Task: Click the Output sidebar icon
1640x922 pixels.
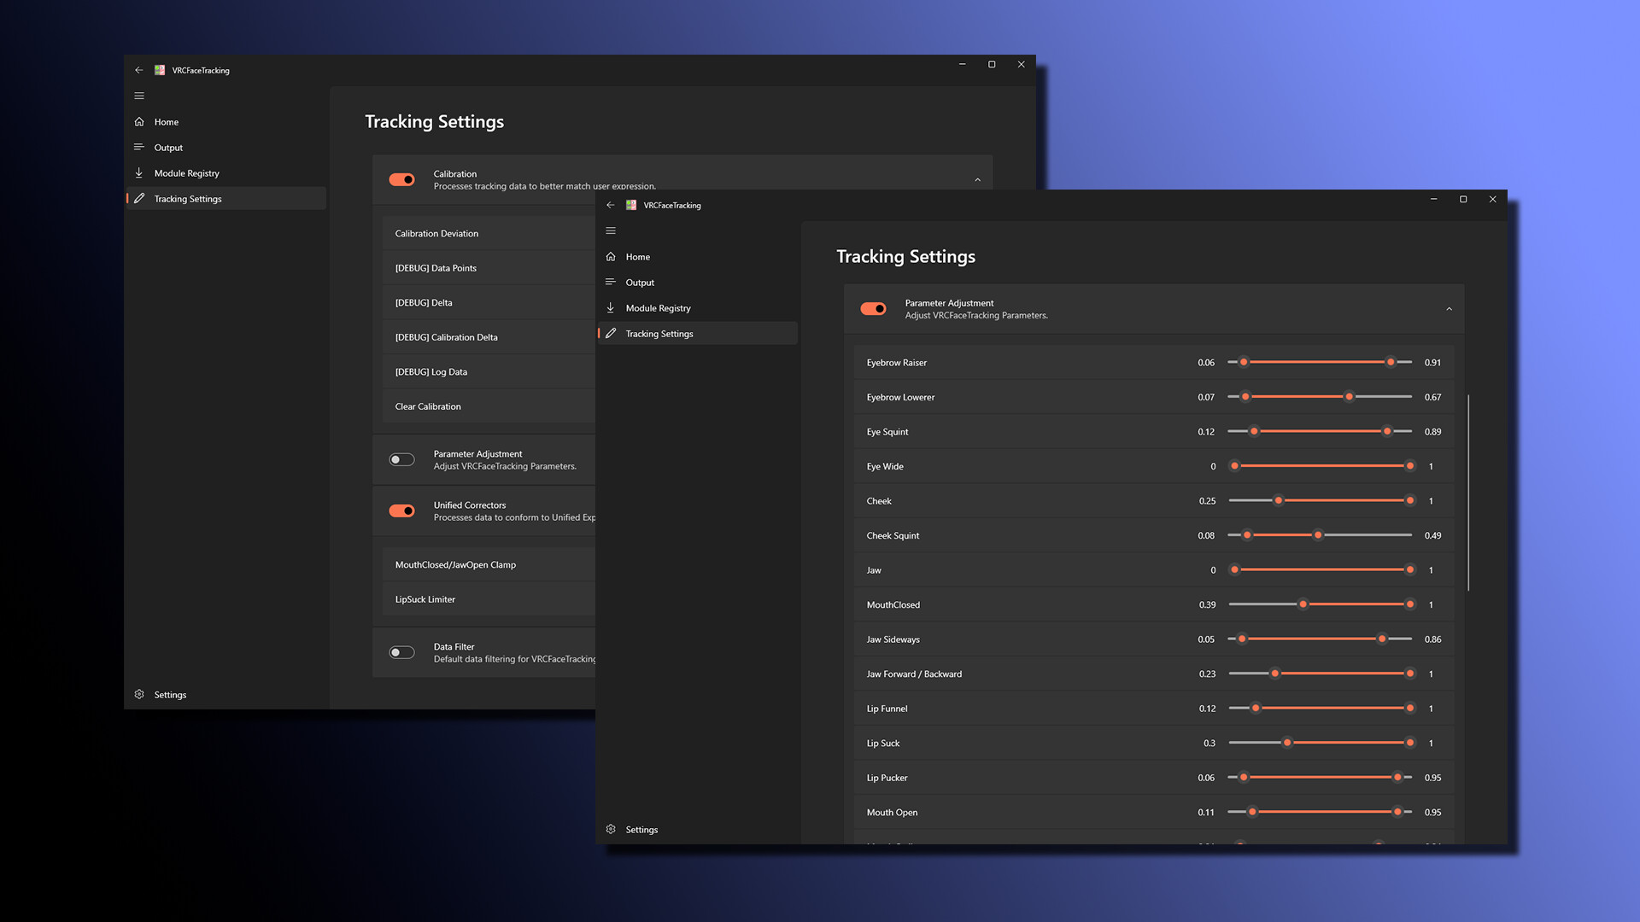Action: point(612,282)
